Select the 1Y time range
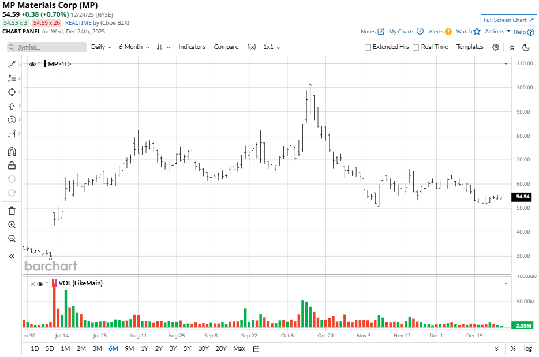539x357 pixels. (144, 348)
